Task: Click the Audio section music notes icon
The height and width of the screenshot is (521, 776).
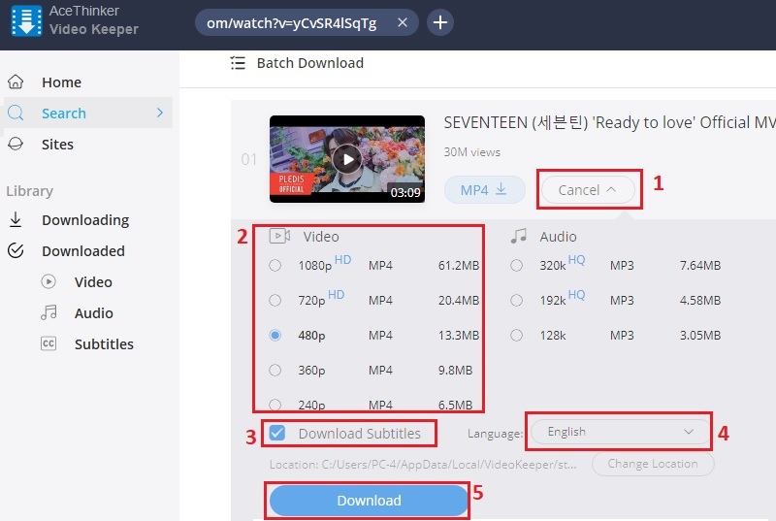Action: (519, 236)
